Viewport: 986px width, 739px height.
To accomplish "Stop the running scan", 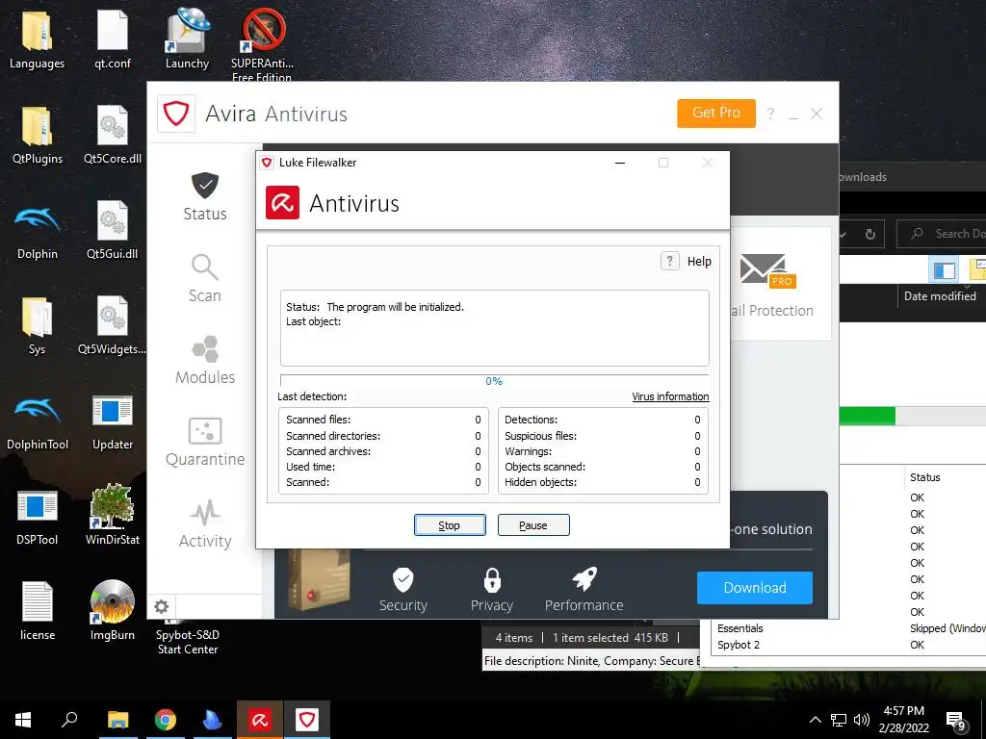I will [x=450, y=524].
